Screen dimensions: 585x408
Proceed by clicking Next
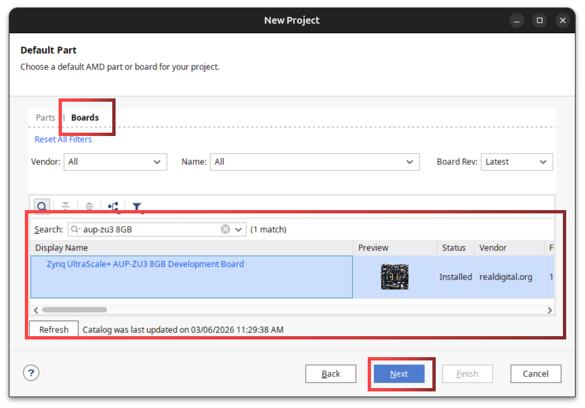click(x=399, y=374)
